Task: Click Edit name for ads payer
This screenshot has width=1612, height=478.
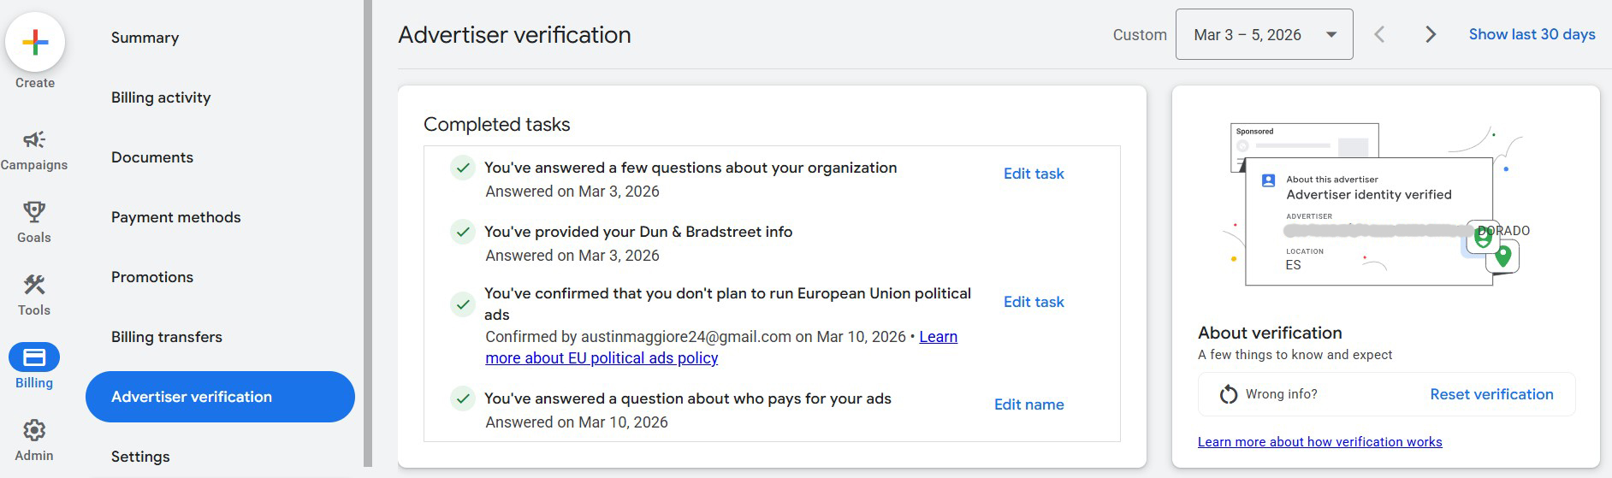Action: (1028, 404)
